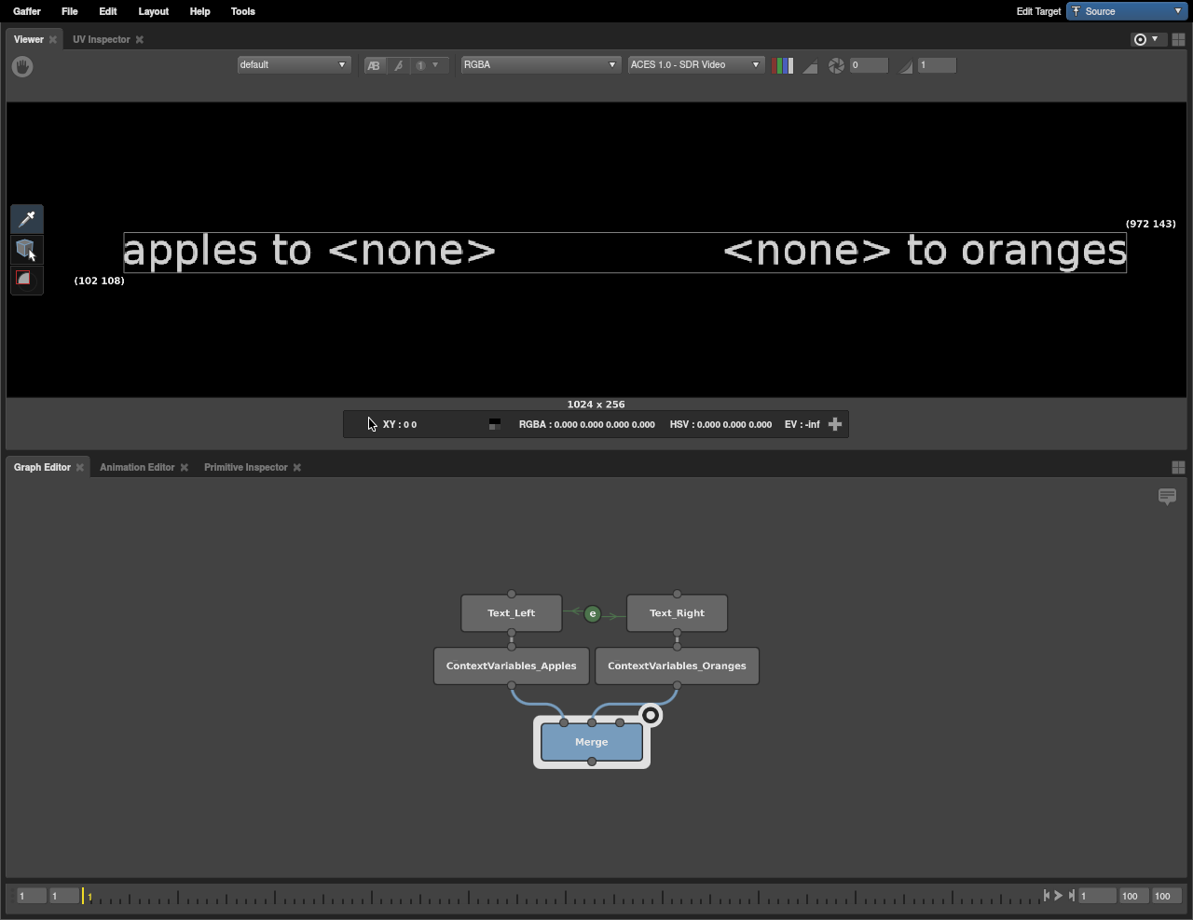
Task: Open the annotations icon in Graph Editor
Action: point(1167,496)
